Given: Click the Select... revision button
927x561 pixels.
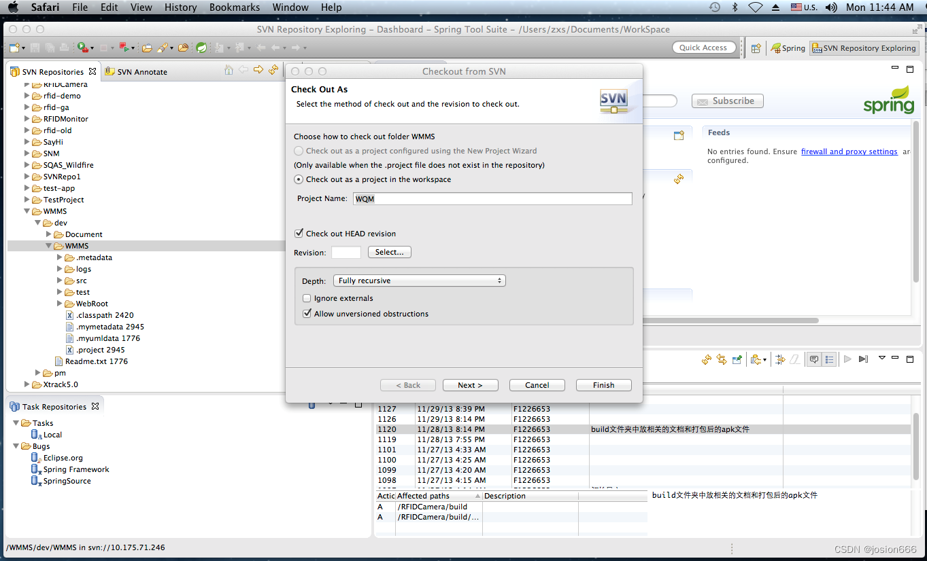Looking at the screenshot, I should [390, 252].
